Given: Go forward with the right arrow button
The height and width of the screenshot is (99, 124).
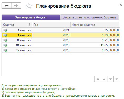Looking at the screenshot, I should point(16,6).
